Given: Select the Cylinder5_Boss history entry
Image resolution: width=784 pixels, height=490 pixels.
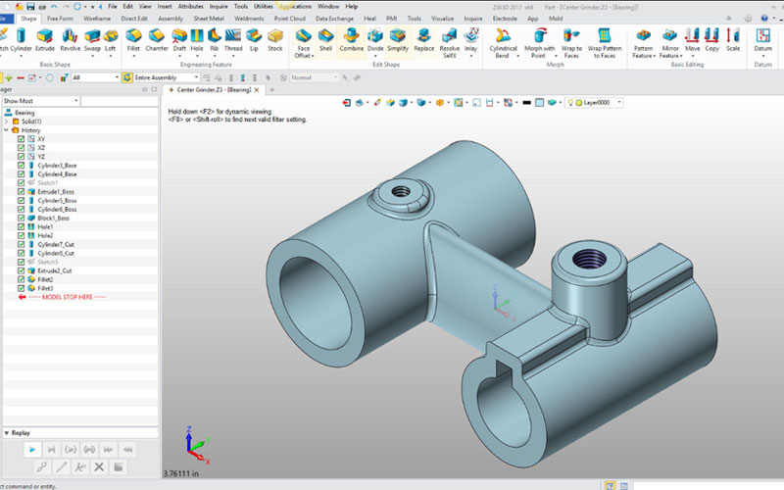Looking at the screenshot, I should click(x=57, y=201).
